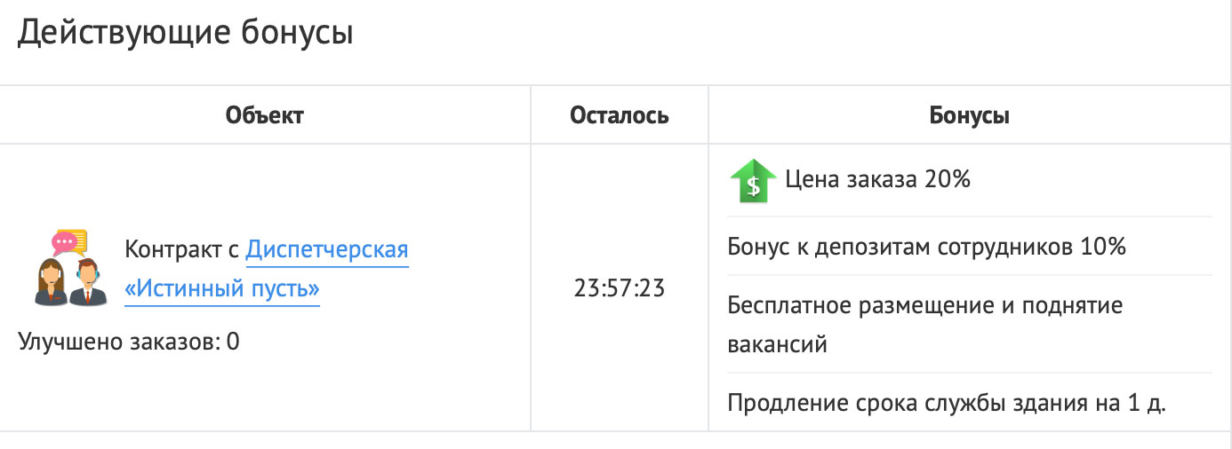Click the Улучшено заказов: 0 label
The width and height of the screenshot is (1232, 449).
click(129, 342)
